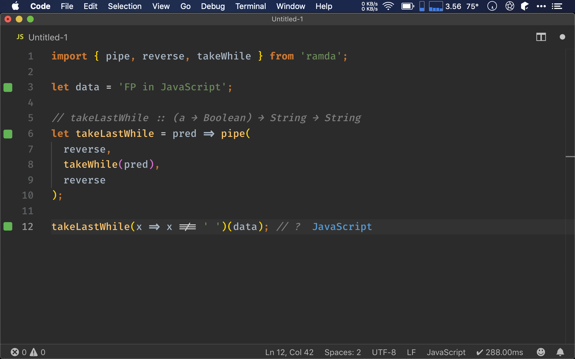Open the File menu
The height and width of the screenshot is (359, 575).
pyautogui.click(x=67, y=6)
